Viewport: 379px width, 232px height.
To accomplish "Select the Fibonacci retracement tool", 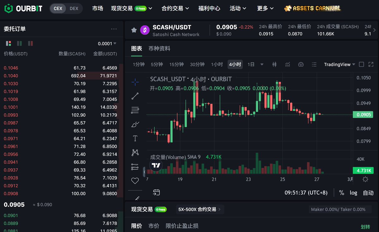I will point(135,110).
